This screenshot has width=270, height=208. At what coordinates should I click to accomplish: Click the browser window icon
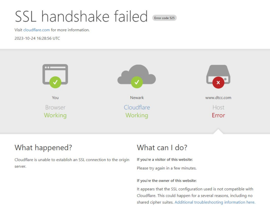point(55,72)
